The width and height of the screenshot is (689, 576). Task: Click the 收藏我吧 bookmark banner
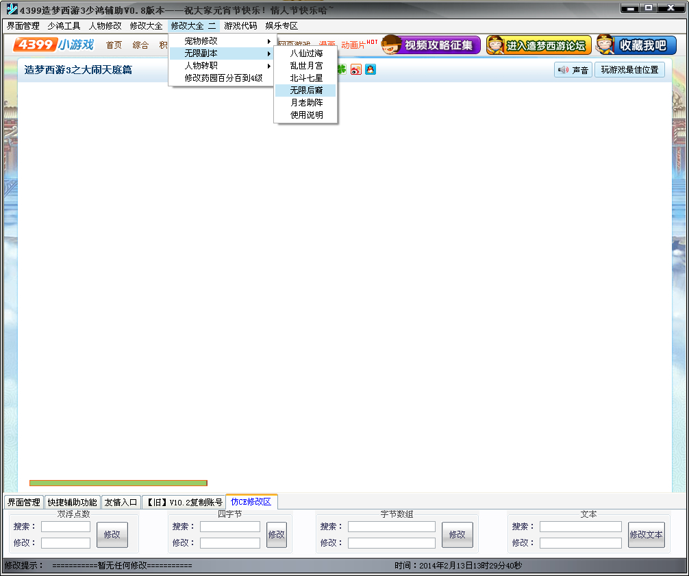636,45
